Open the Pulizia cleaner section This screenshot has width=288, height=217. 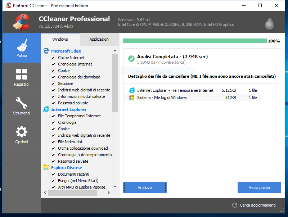pyautogui.click(x=22, y=48)
